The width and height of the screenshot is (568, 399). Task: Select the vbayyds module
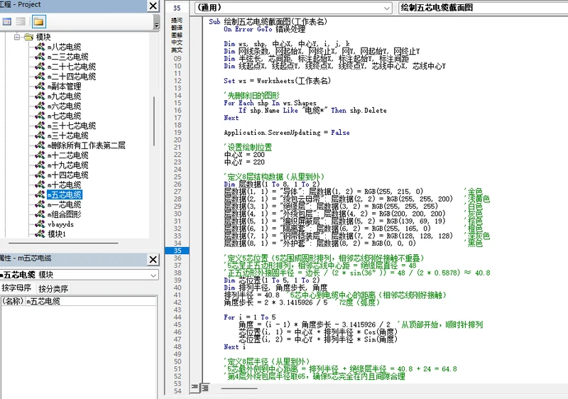pos(60,224)
